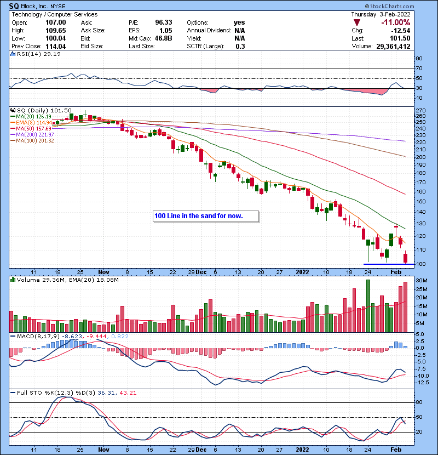
Task: Click the Prev Close value 114.04
Action: pyautogui.click(x=56, y=46)
